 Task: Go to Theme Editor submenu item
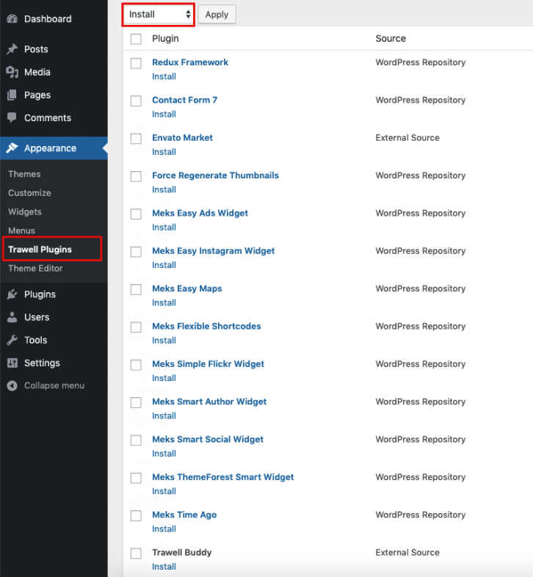(x=35, y=269)
